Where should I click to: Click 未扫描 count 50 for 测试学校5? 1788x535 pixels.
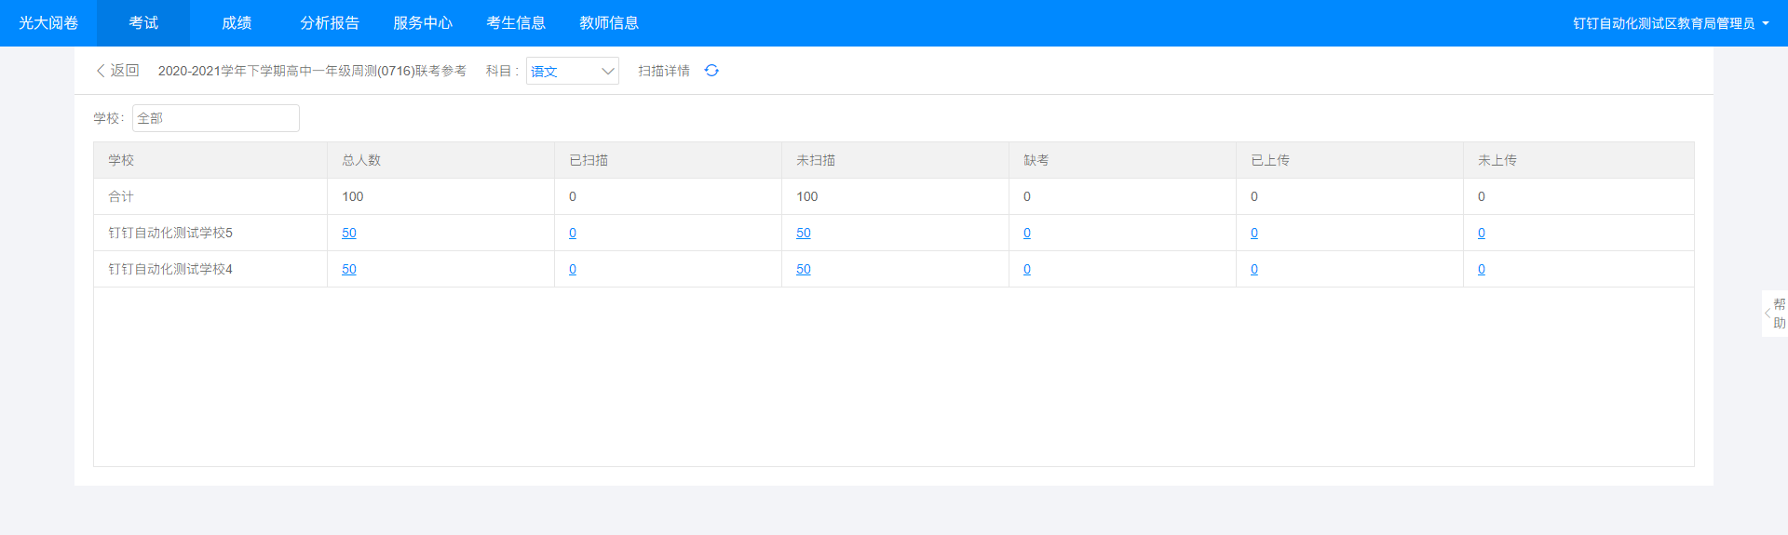[x=804, y=233]
